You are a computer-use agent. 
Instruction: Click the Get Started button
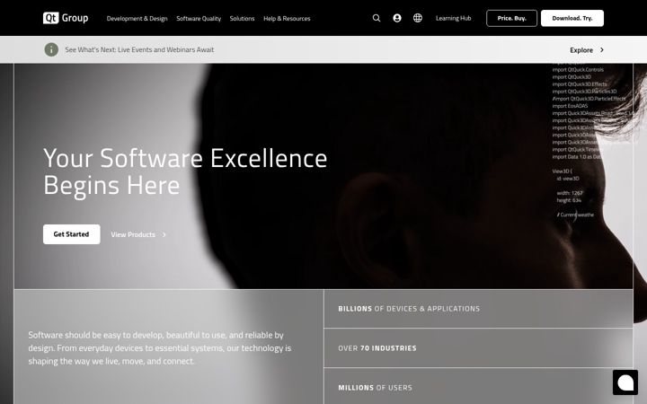click(x=71, y=234)
